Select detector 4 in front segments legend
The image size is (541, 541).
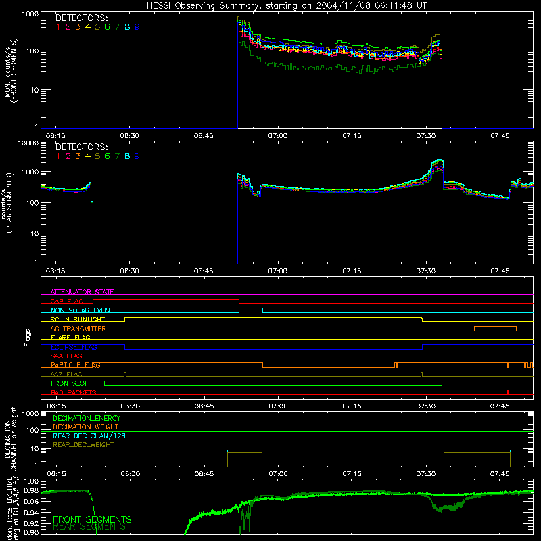[x=88, y=27]
